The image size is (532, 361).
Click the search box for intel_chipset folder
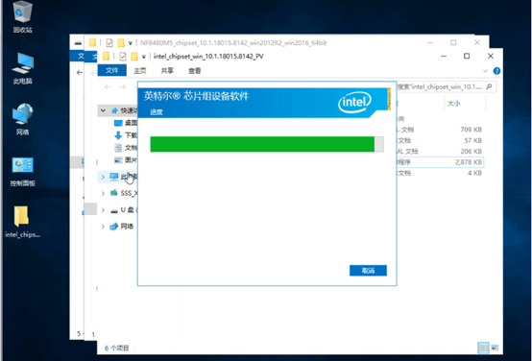pos(445,86)
